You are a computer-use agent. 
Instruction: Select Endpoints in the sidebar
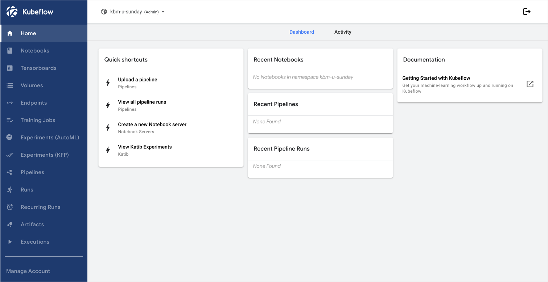tap(44, 103)
